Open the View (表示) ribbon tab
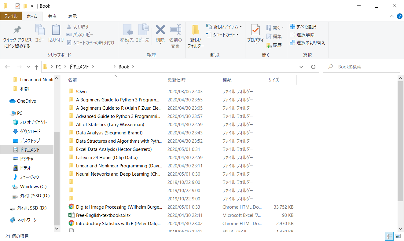The image size is (404, 241). point(72,16)
